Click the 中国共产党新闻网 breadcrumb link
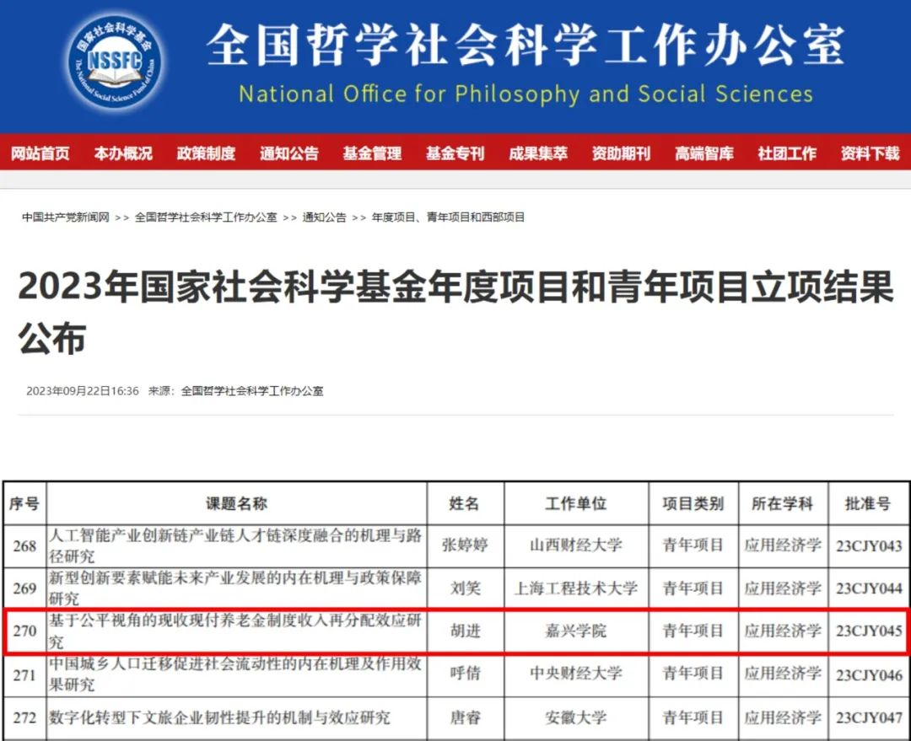 pos(66,217)
